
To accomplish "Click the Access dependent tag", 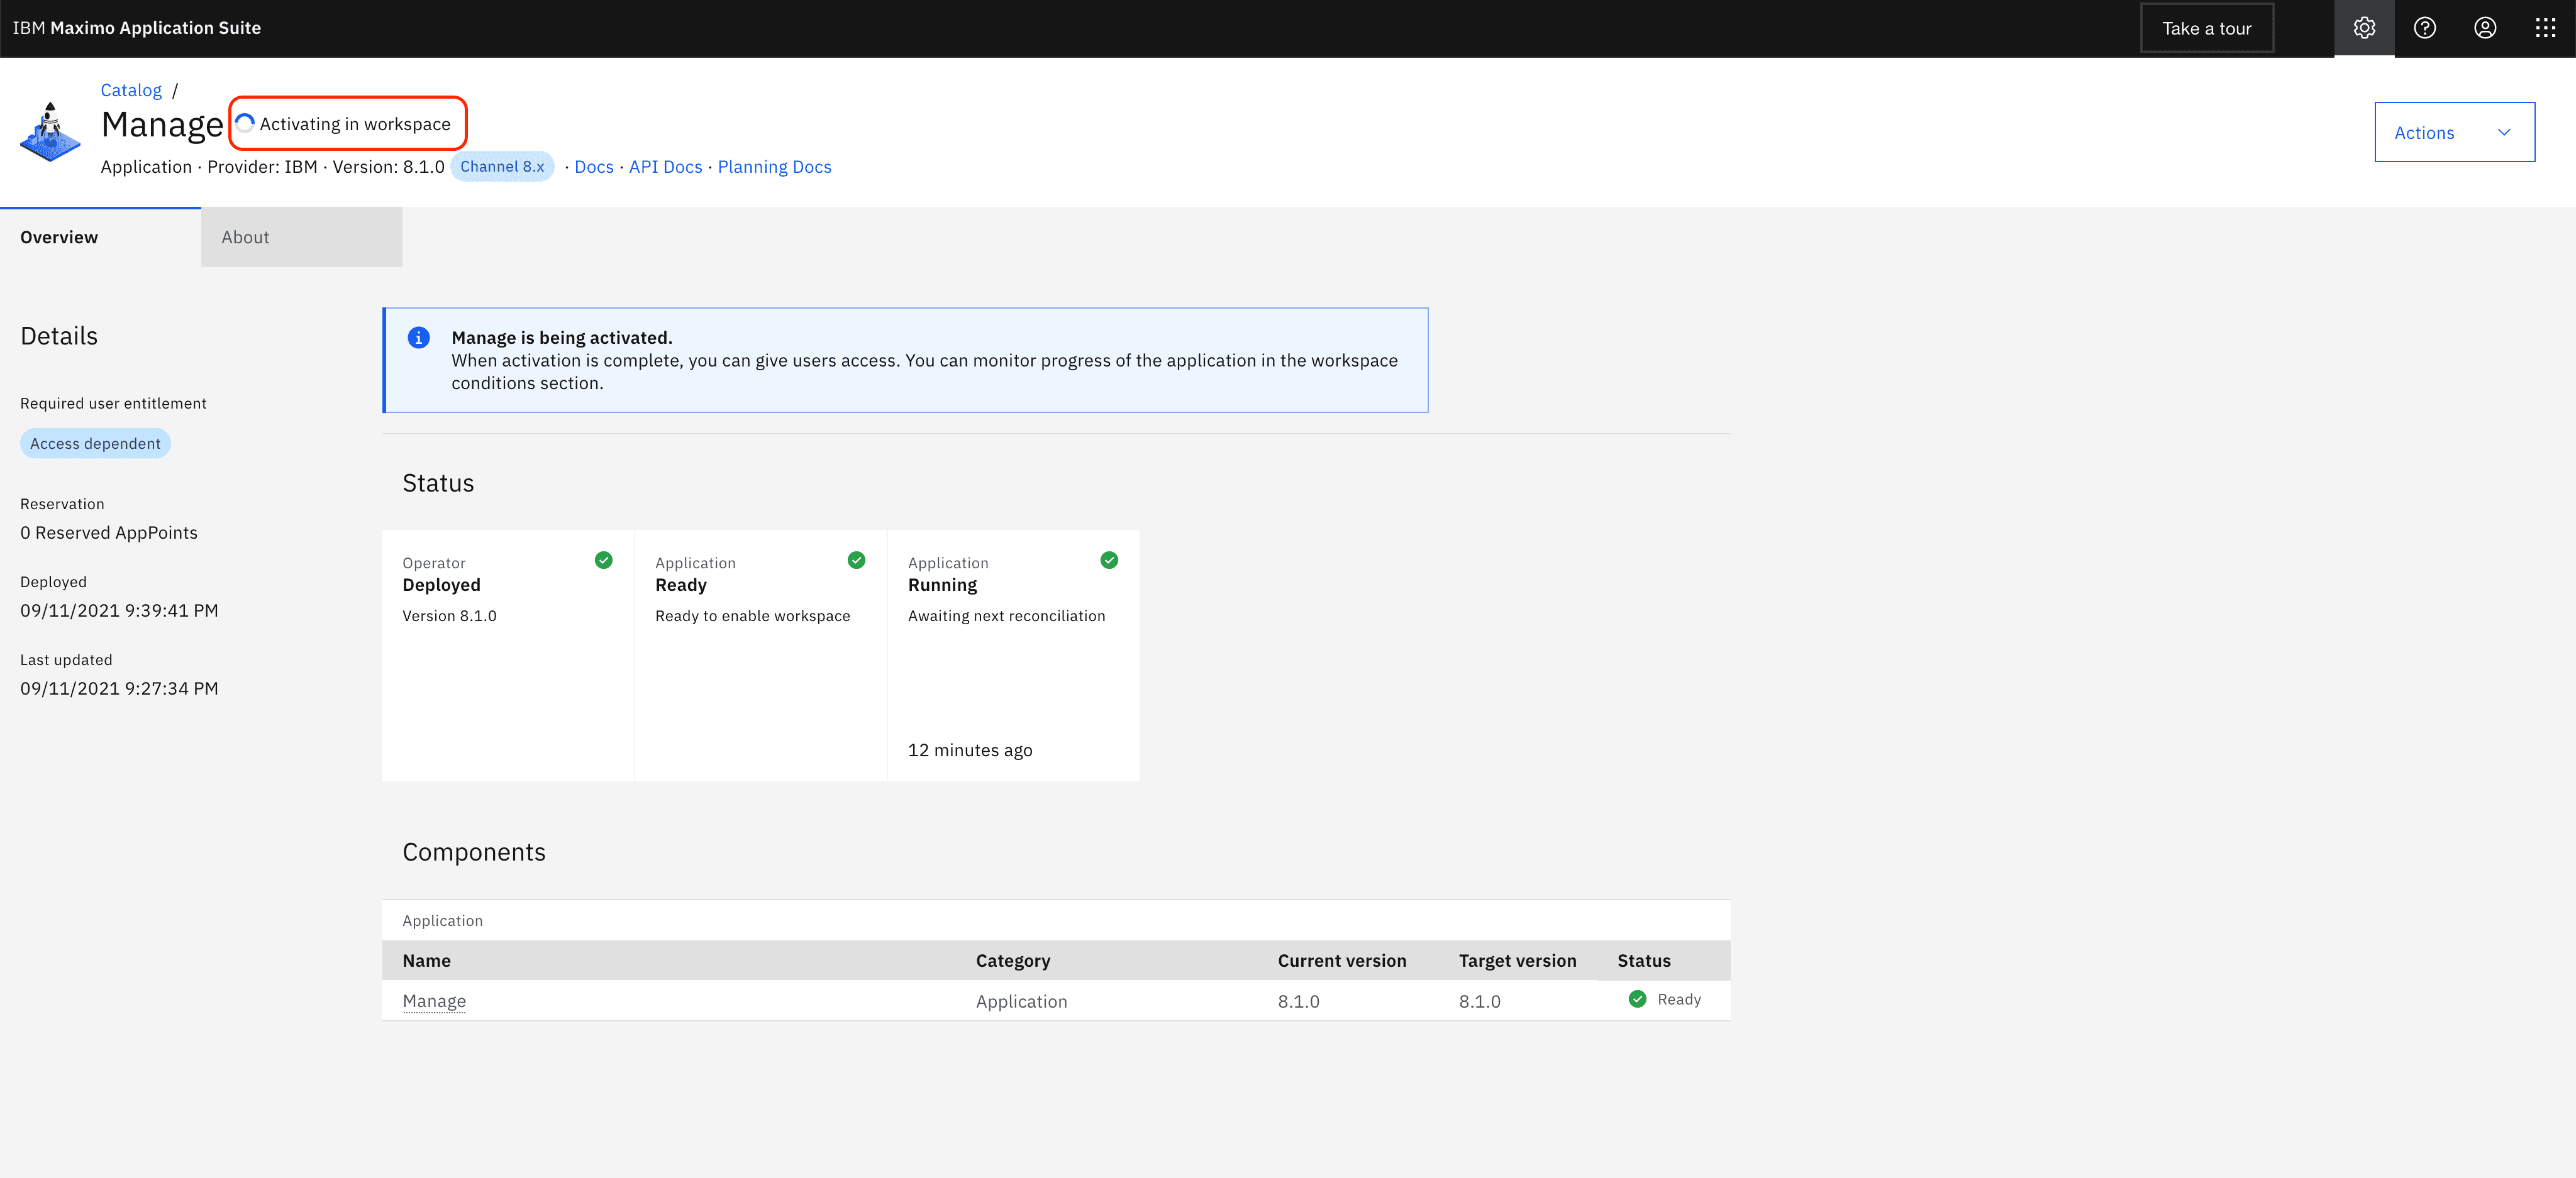I will click(x=95, y=444).
